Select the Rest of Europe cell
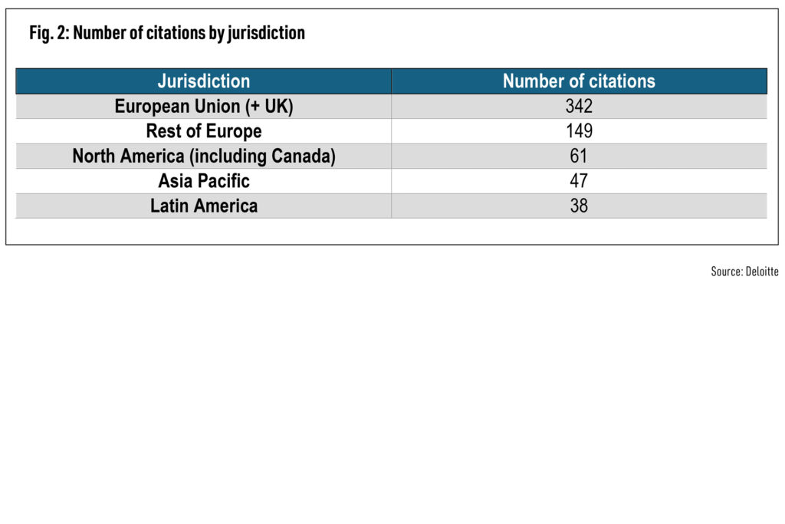 pos(203,131)
